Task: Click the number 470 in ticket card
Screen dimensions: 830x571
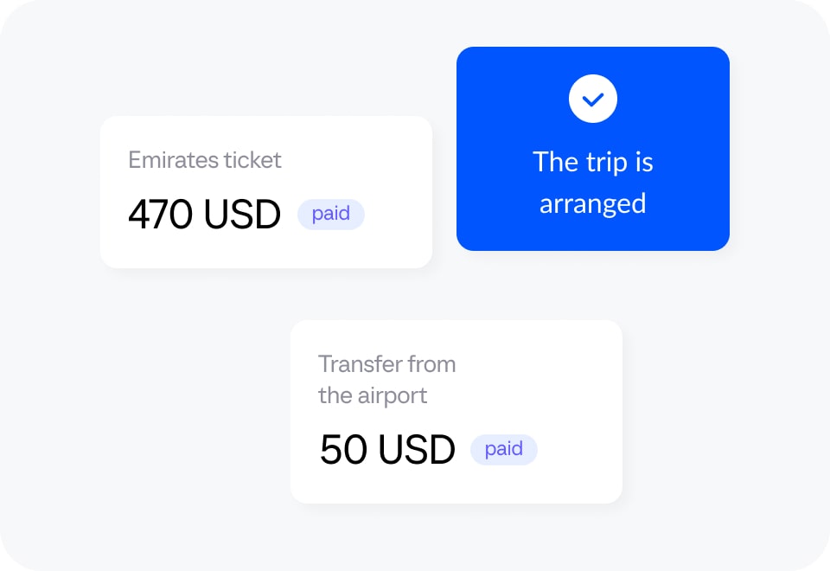Action: 161,215
